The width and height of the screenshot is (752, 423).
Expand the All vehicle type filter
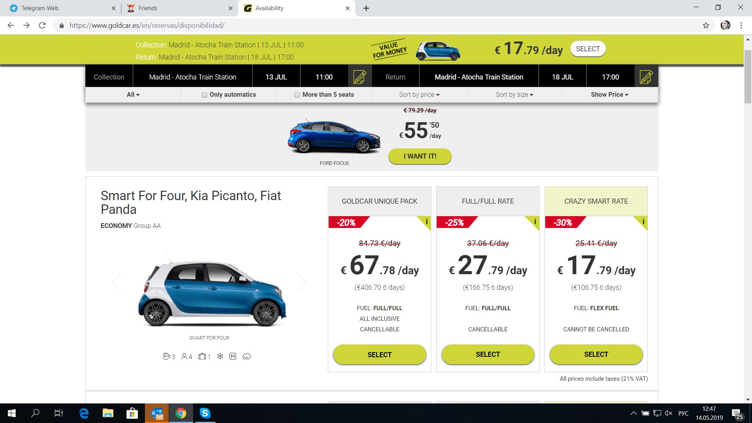click(x=133, y=95)
